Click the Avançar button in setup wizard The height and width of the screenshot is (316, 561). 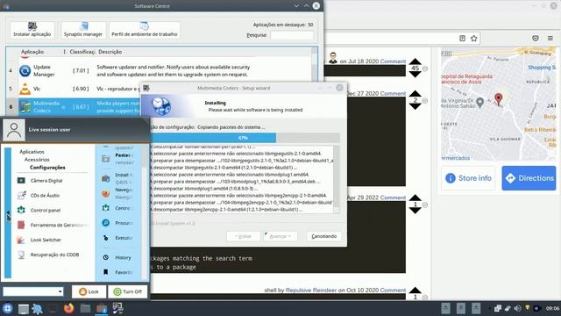coord(280,236)
